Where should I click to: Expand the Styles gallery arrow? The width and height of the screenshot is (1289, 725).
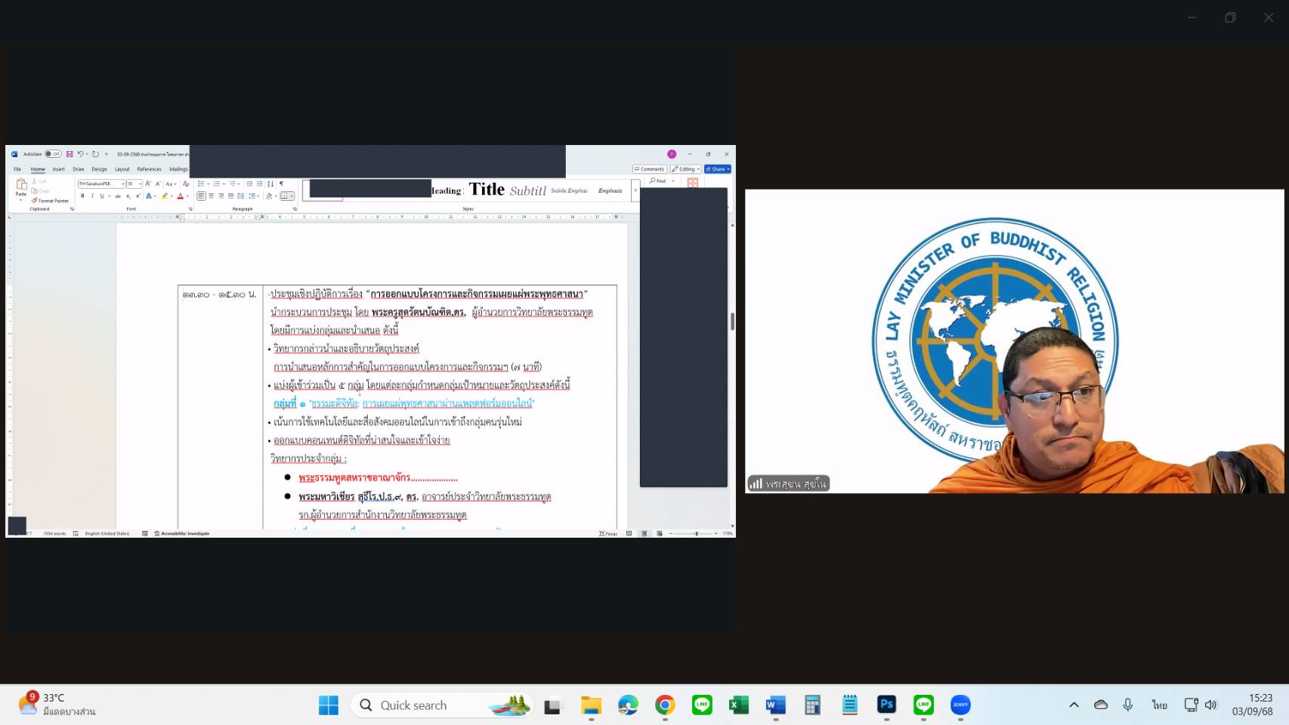(635, 190)
